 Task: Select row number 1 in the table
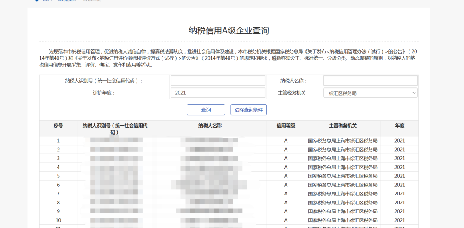click(x=58, y=141)
